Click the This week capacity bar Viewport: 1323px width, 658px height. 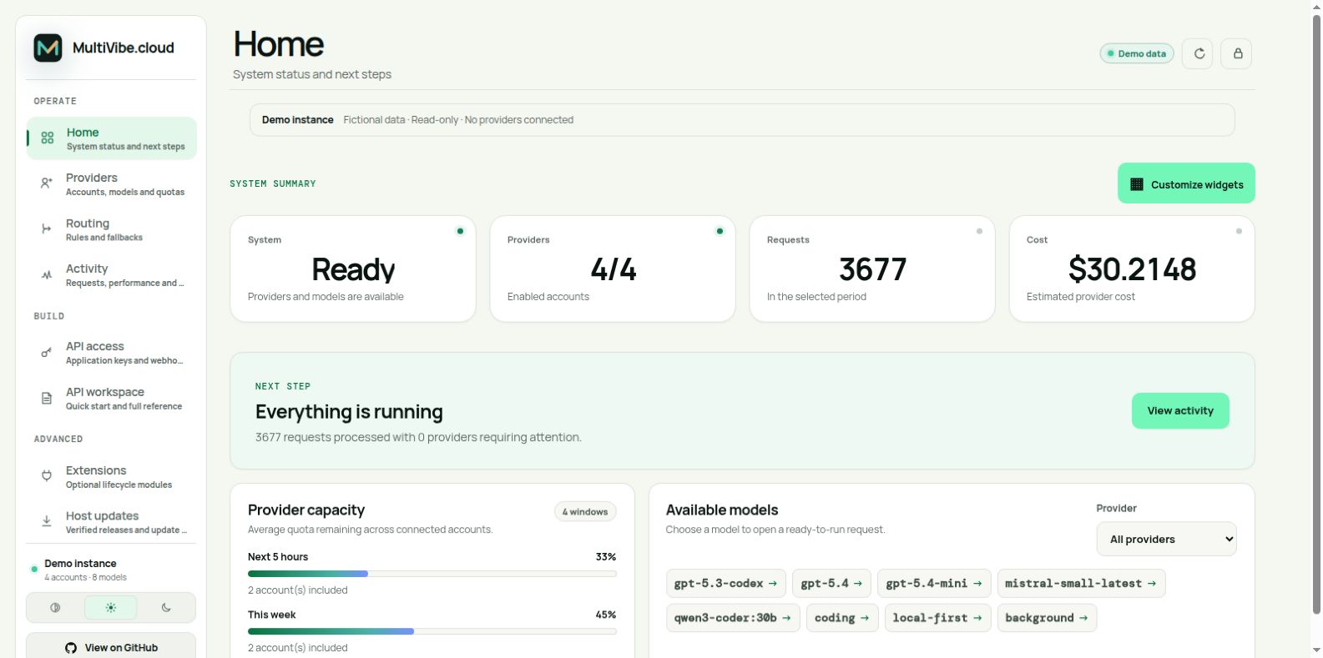pyautogui.click(x=432, y=631)
